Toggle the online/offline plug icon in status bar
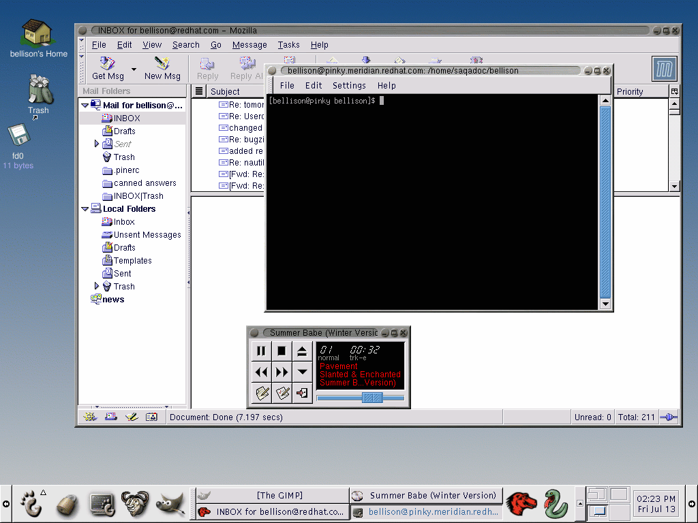Screen dimensions: 698x523 click(670, 417)
